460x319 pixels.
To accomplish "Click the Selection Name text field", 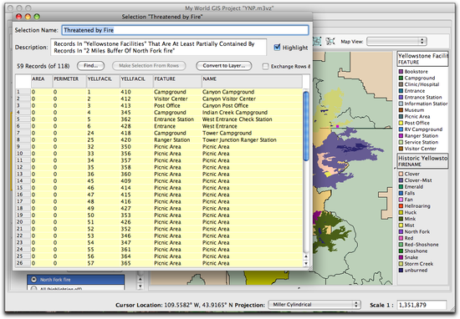I will coord(185,30).
